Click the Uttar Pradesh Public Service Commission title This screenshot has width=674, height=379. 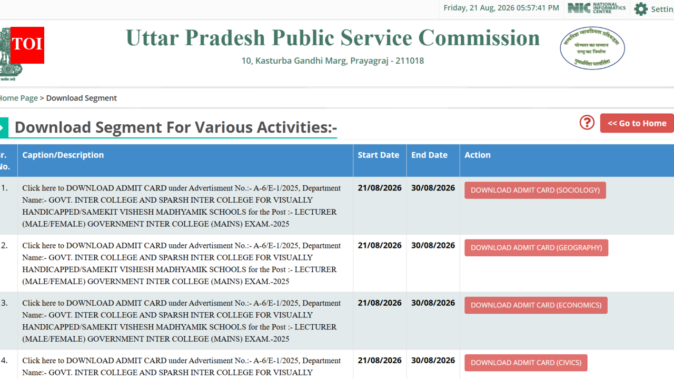pyautogui.click(x=333, y=38)
